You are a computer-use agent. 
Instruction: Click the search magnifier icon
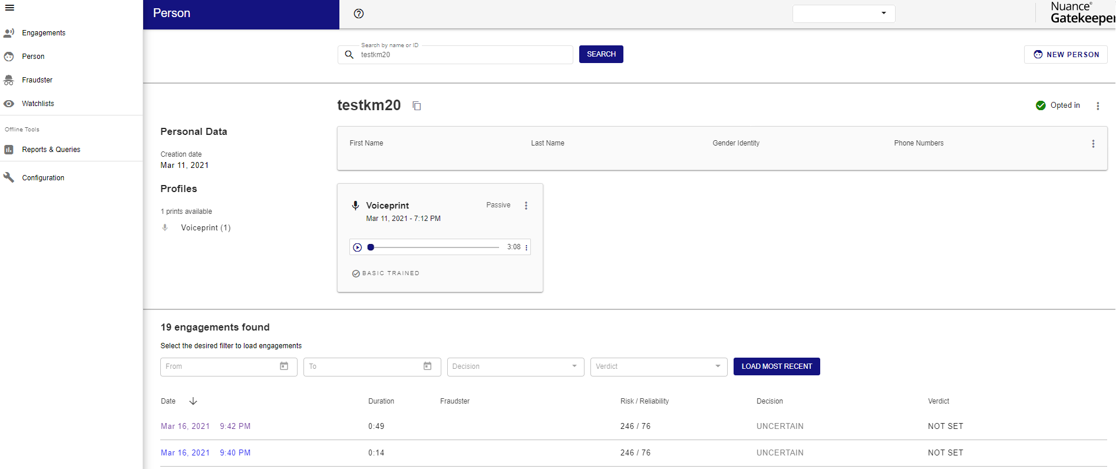[349, 54]
